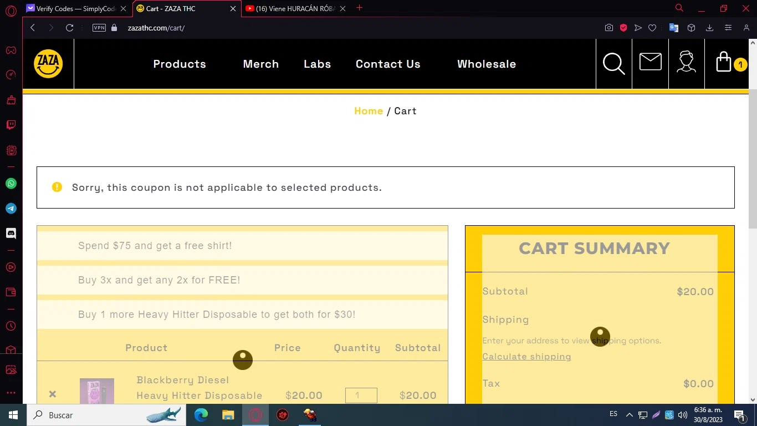Open the wallet icon in sidebar

click(x=11, y=292)
